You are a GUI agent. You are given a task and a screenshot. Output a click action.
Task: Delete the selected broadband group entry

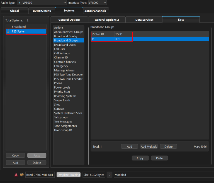(168, 147)
